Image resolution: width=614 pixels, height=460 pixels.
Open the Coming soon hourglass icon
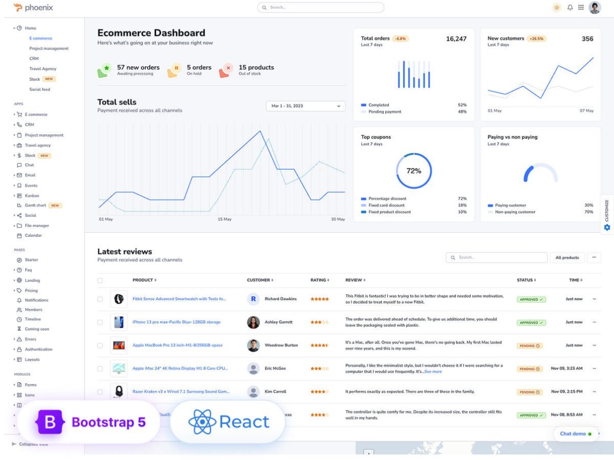click(x=19, y=329)
